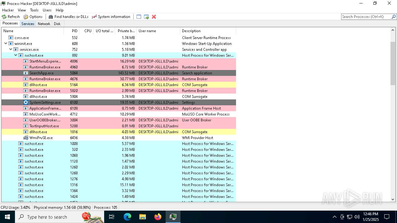Sort by the Name column header
Screen dimensions: 397x223
[x=33, y=31]
